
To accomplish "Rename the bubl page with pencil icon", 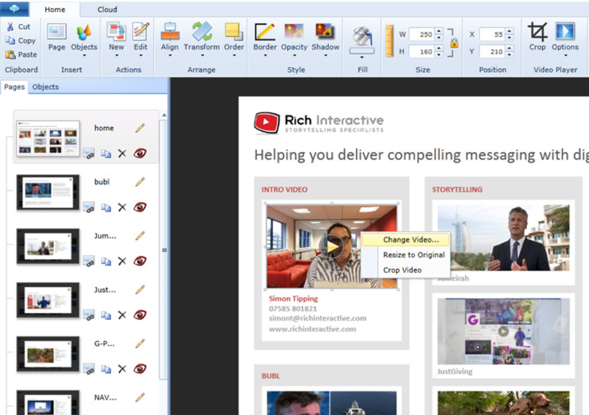I will (x=140, y=182).
